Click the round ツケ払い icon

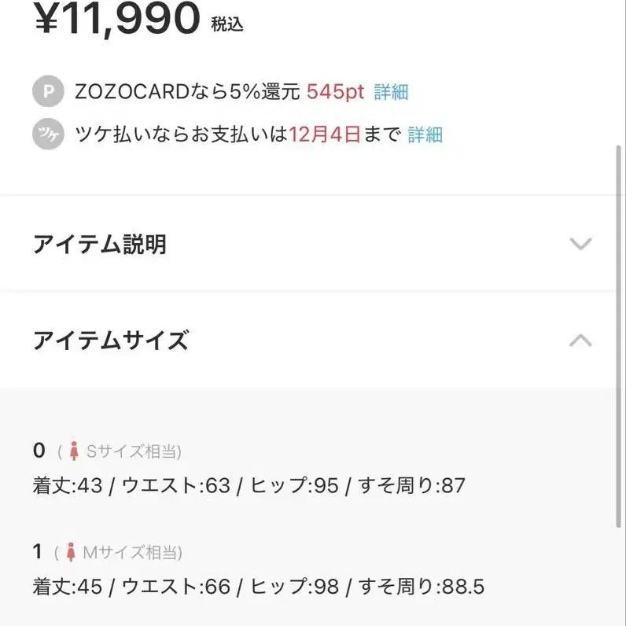pyautogui.click(x=48, y=134)
